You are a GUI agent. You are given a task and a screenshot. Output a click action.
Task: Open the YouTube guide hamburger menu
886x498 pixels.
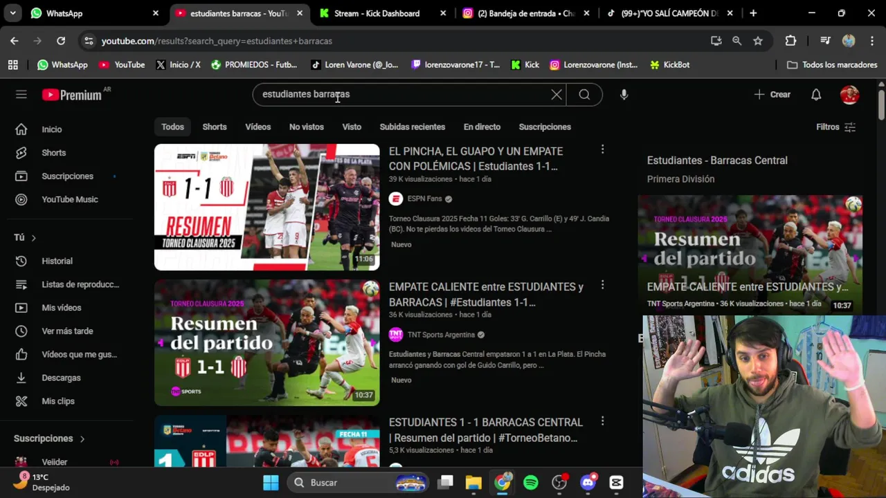[x=21, y=95]
